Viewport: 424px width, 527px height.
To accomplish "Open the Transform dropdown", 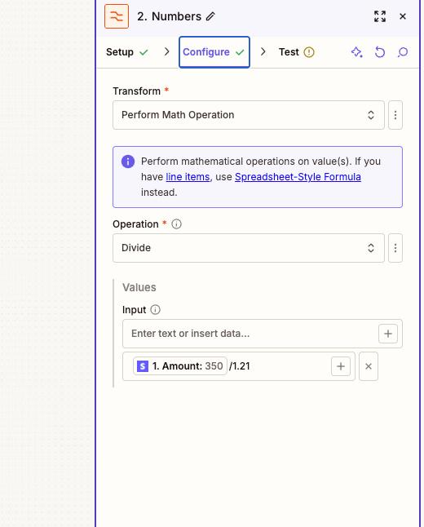I will 249,115.
